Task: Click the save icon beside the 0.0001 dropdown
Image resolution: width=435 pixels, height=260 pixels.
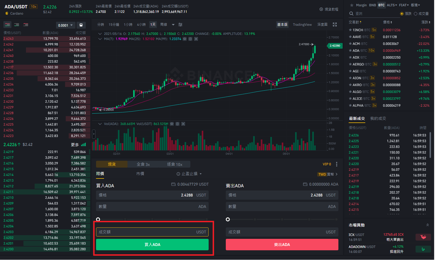Action: pos(81,25)
